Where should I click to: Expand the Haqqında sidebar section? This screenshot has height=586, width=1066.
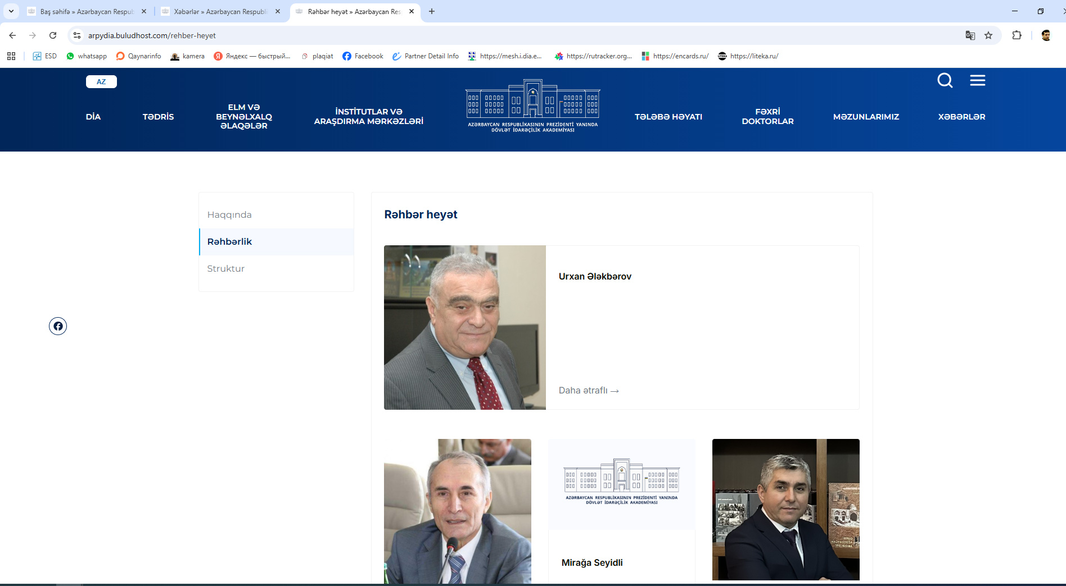coord(229,214)
